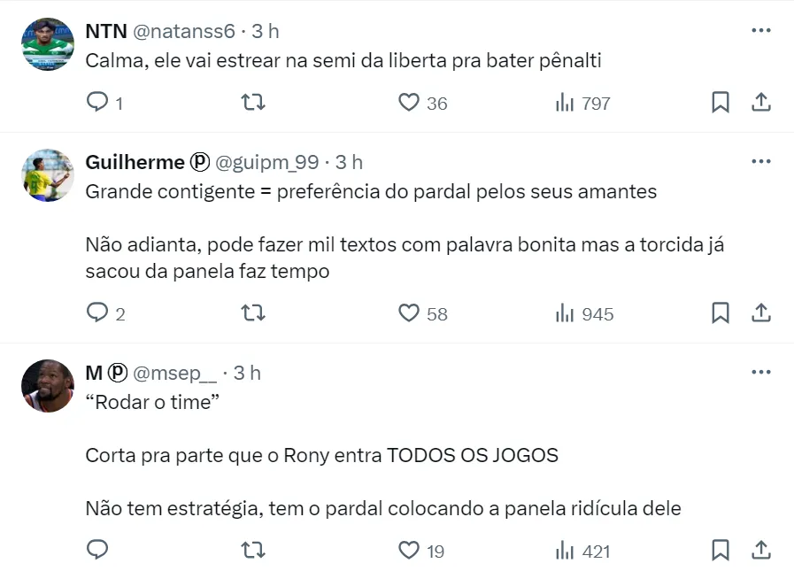Reply to the "Rodar o time" tweet

coord(97,551)
